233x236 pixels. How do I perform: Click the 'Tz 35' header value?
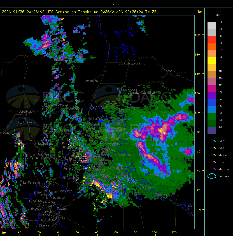click(x=151, y=12)
